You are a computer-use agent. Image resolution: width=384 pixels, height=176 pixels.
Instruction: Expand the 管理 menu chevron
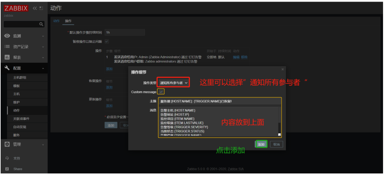[x=43, y=144]
